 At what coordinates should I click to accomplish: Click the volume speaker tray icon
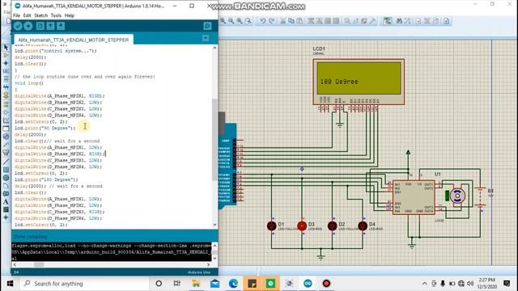[470, 284]
